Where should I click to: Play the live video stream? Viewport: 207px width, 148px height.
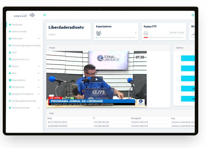(96, 79)
